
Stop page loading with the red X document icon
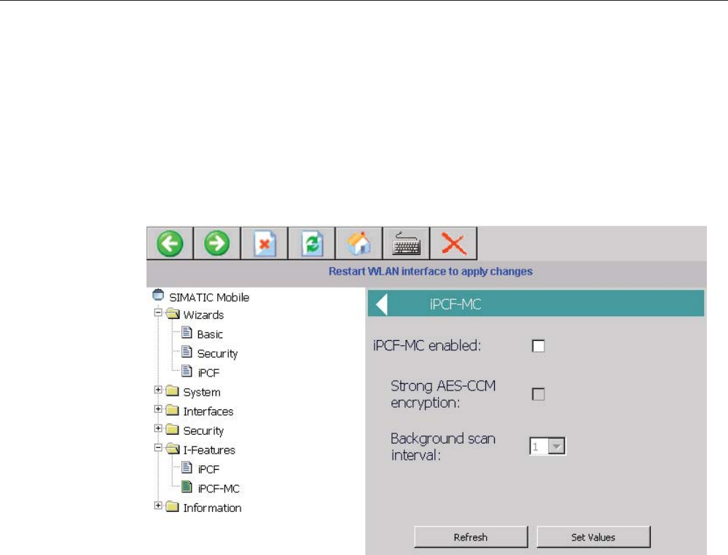tap(265, 243)
